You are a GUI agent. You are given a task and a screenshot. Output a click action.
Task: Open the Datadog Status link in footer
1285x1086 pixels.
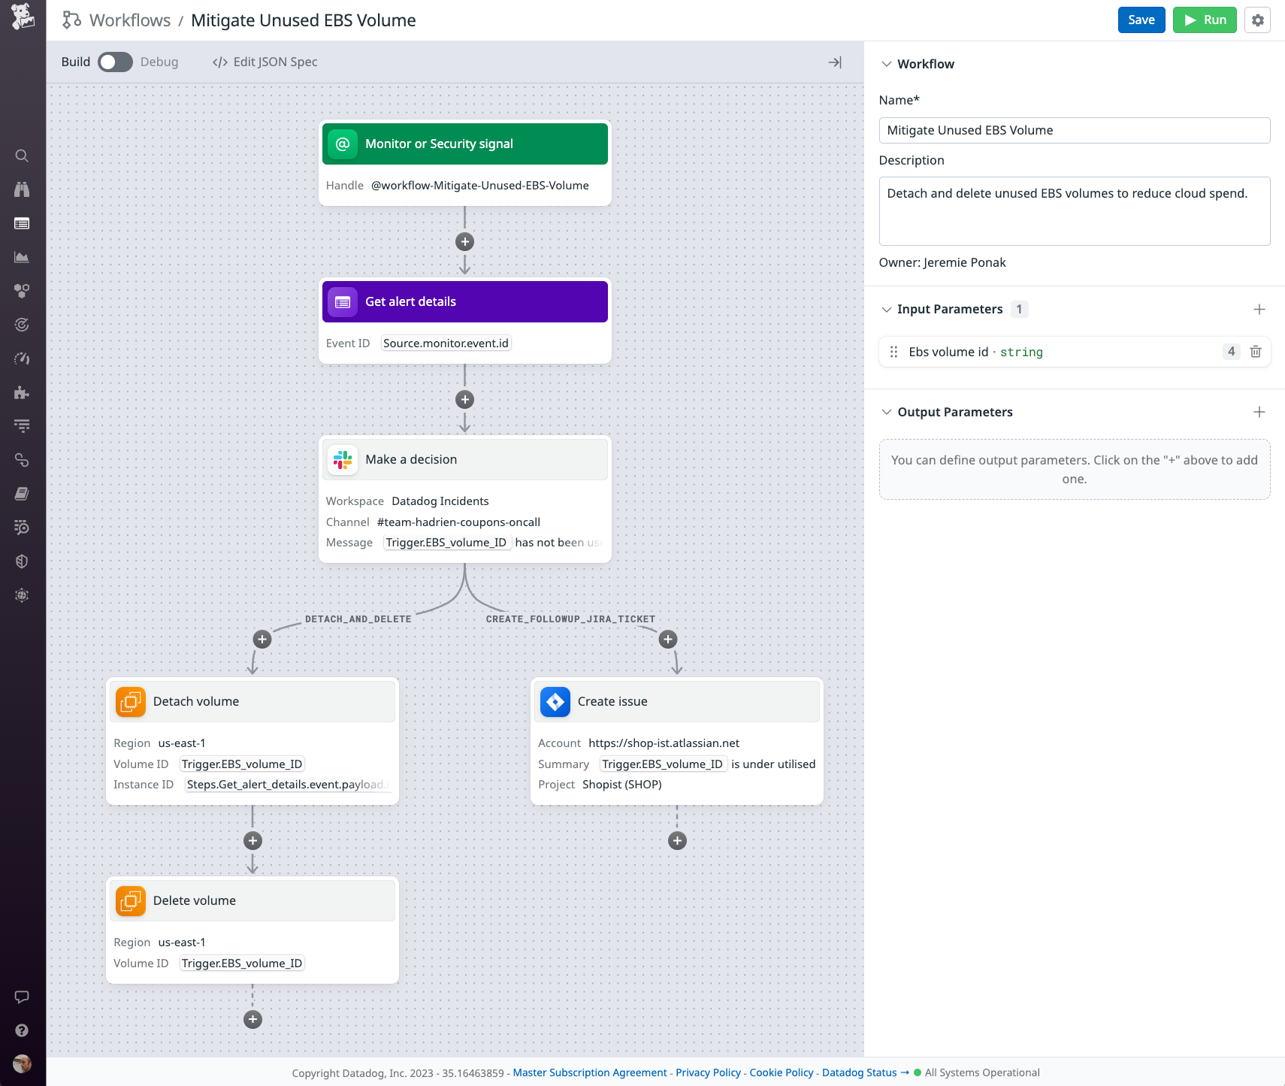click(859, 1072)
